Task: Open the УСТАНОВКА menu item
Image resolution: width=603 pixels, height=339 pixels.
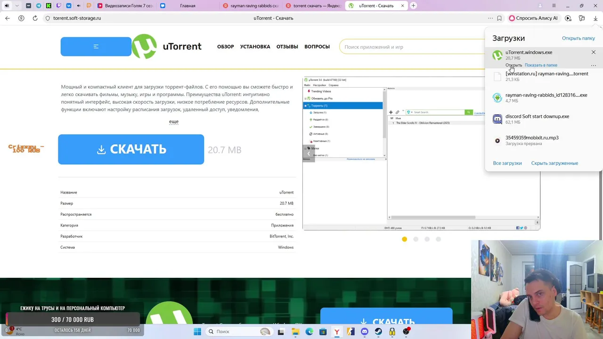Action: (x=255, y=47)
